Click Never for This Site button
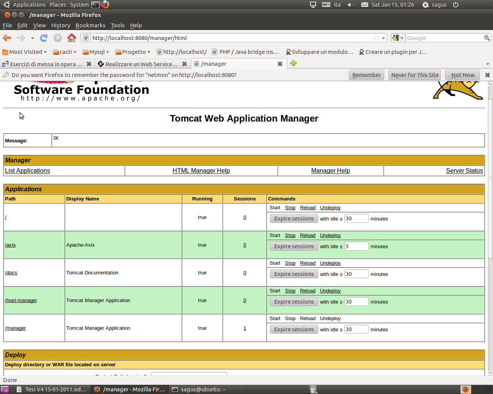 [415, 75]
